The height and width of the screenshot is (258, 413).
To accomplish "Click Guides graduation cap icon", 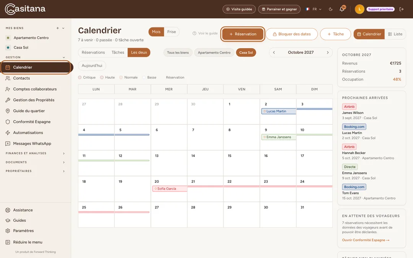I will [x=8, y=221].
